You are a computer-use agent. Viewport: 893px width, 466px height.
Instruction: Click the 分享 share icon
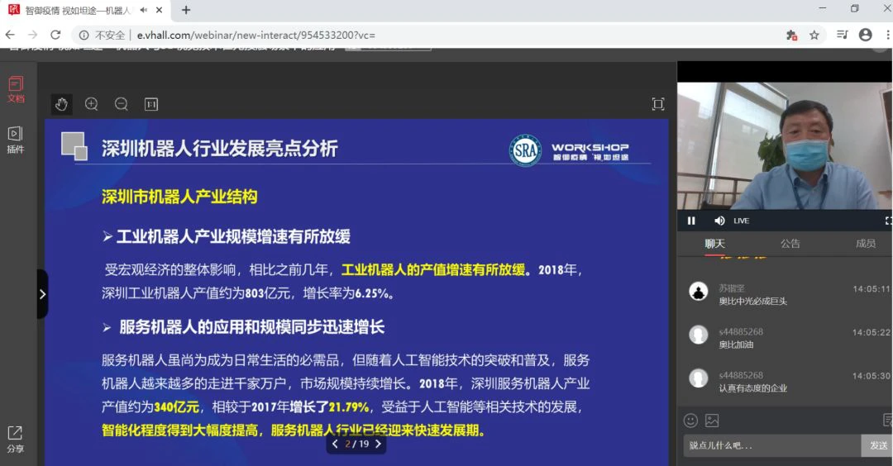pos(16,439)
